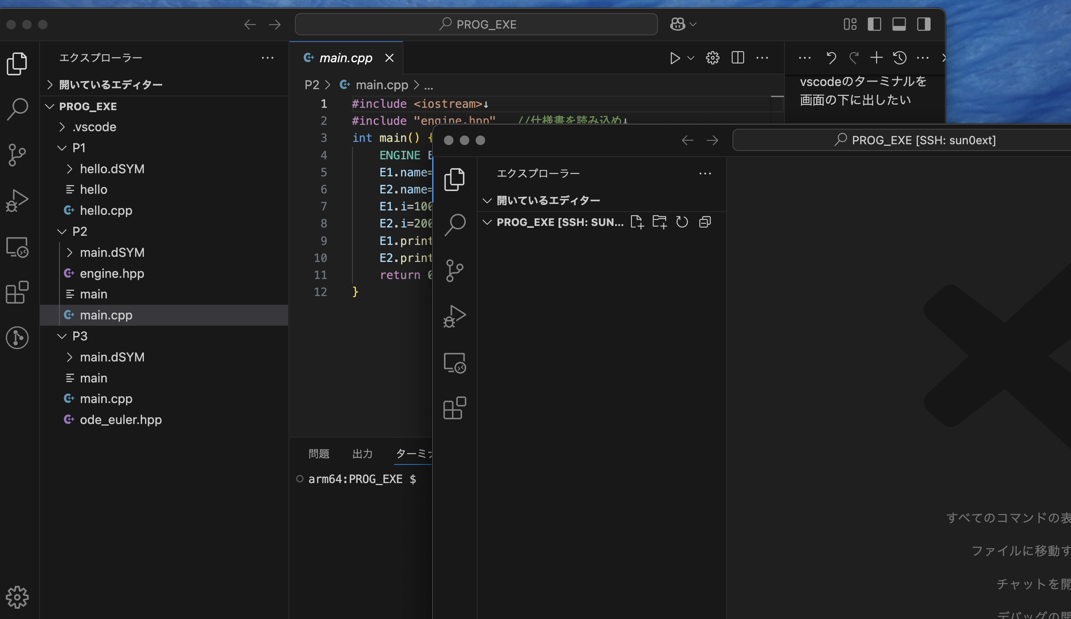Open Remote Explorer in SSH window
Screen dimensions: 1071x619
click(x=455, y=363)
